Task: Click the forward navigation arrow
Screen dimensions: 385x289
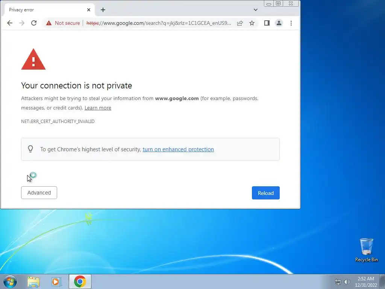Action: pyautogui.click(x=22, y=23)
